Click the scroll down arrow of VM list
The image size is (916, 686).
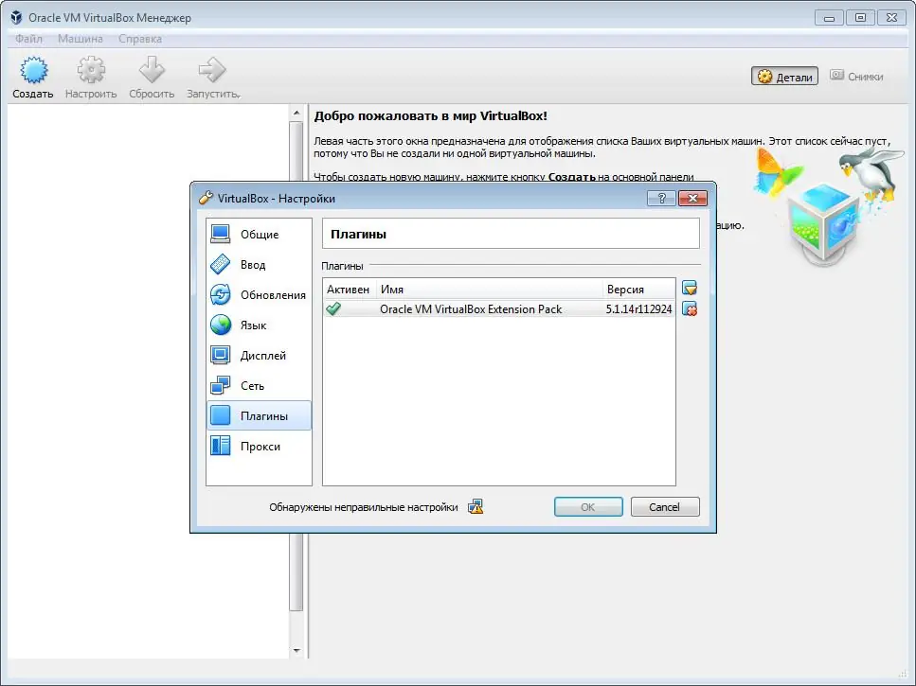point(296,650)
